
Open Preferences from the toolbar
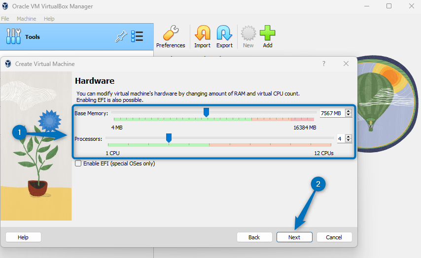tap(171, 37)
